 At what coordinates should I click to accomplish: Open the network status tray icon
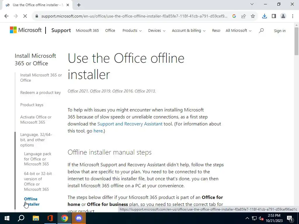pyautogui.click(x=254, y=218)
